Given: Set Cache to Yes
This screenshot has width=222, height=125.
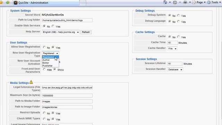Looking at the screenshot, I should (x=178, y=37).
